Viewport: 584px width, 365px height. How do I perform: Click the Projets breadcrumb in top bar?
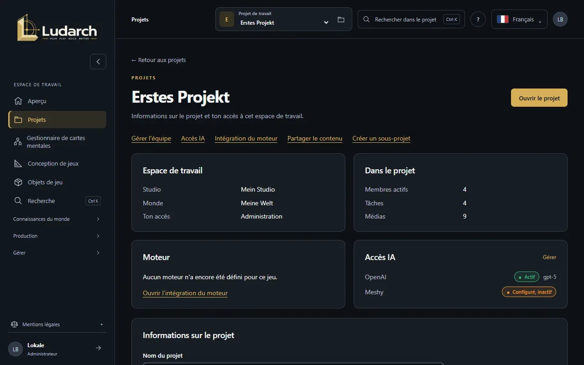click(140, 20)
